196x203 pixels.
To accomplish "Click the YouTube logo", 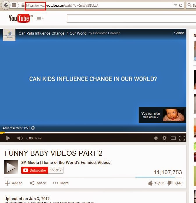I will click(x=19, y=18).
